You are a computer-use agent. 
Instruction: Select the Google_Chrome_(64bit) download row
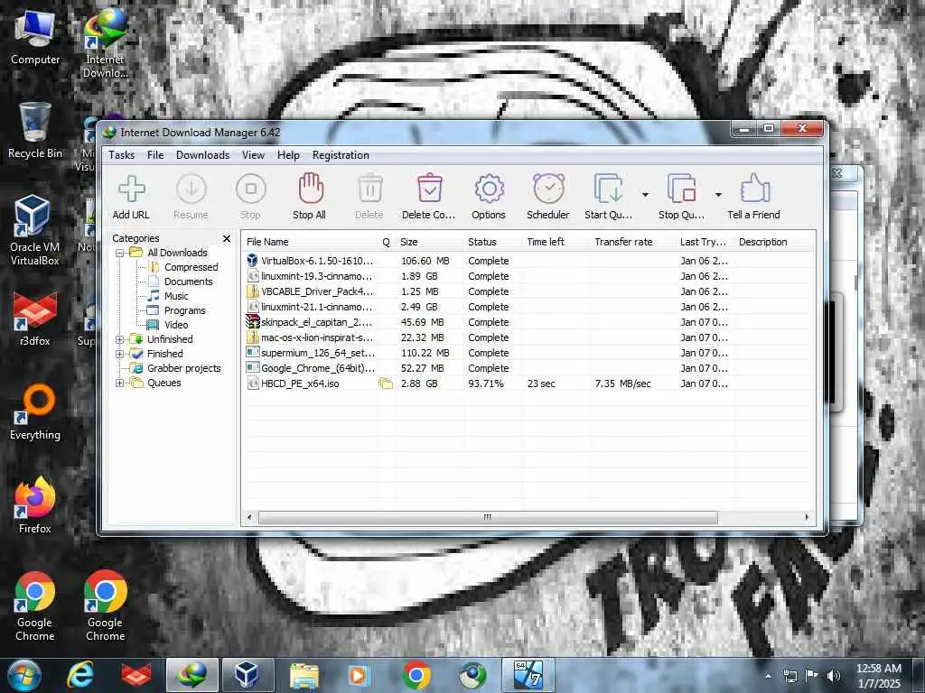point(528,368)
